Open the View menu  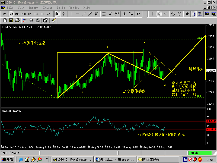(x=21, y=8)
